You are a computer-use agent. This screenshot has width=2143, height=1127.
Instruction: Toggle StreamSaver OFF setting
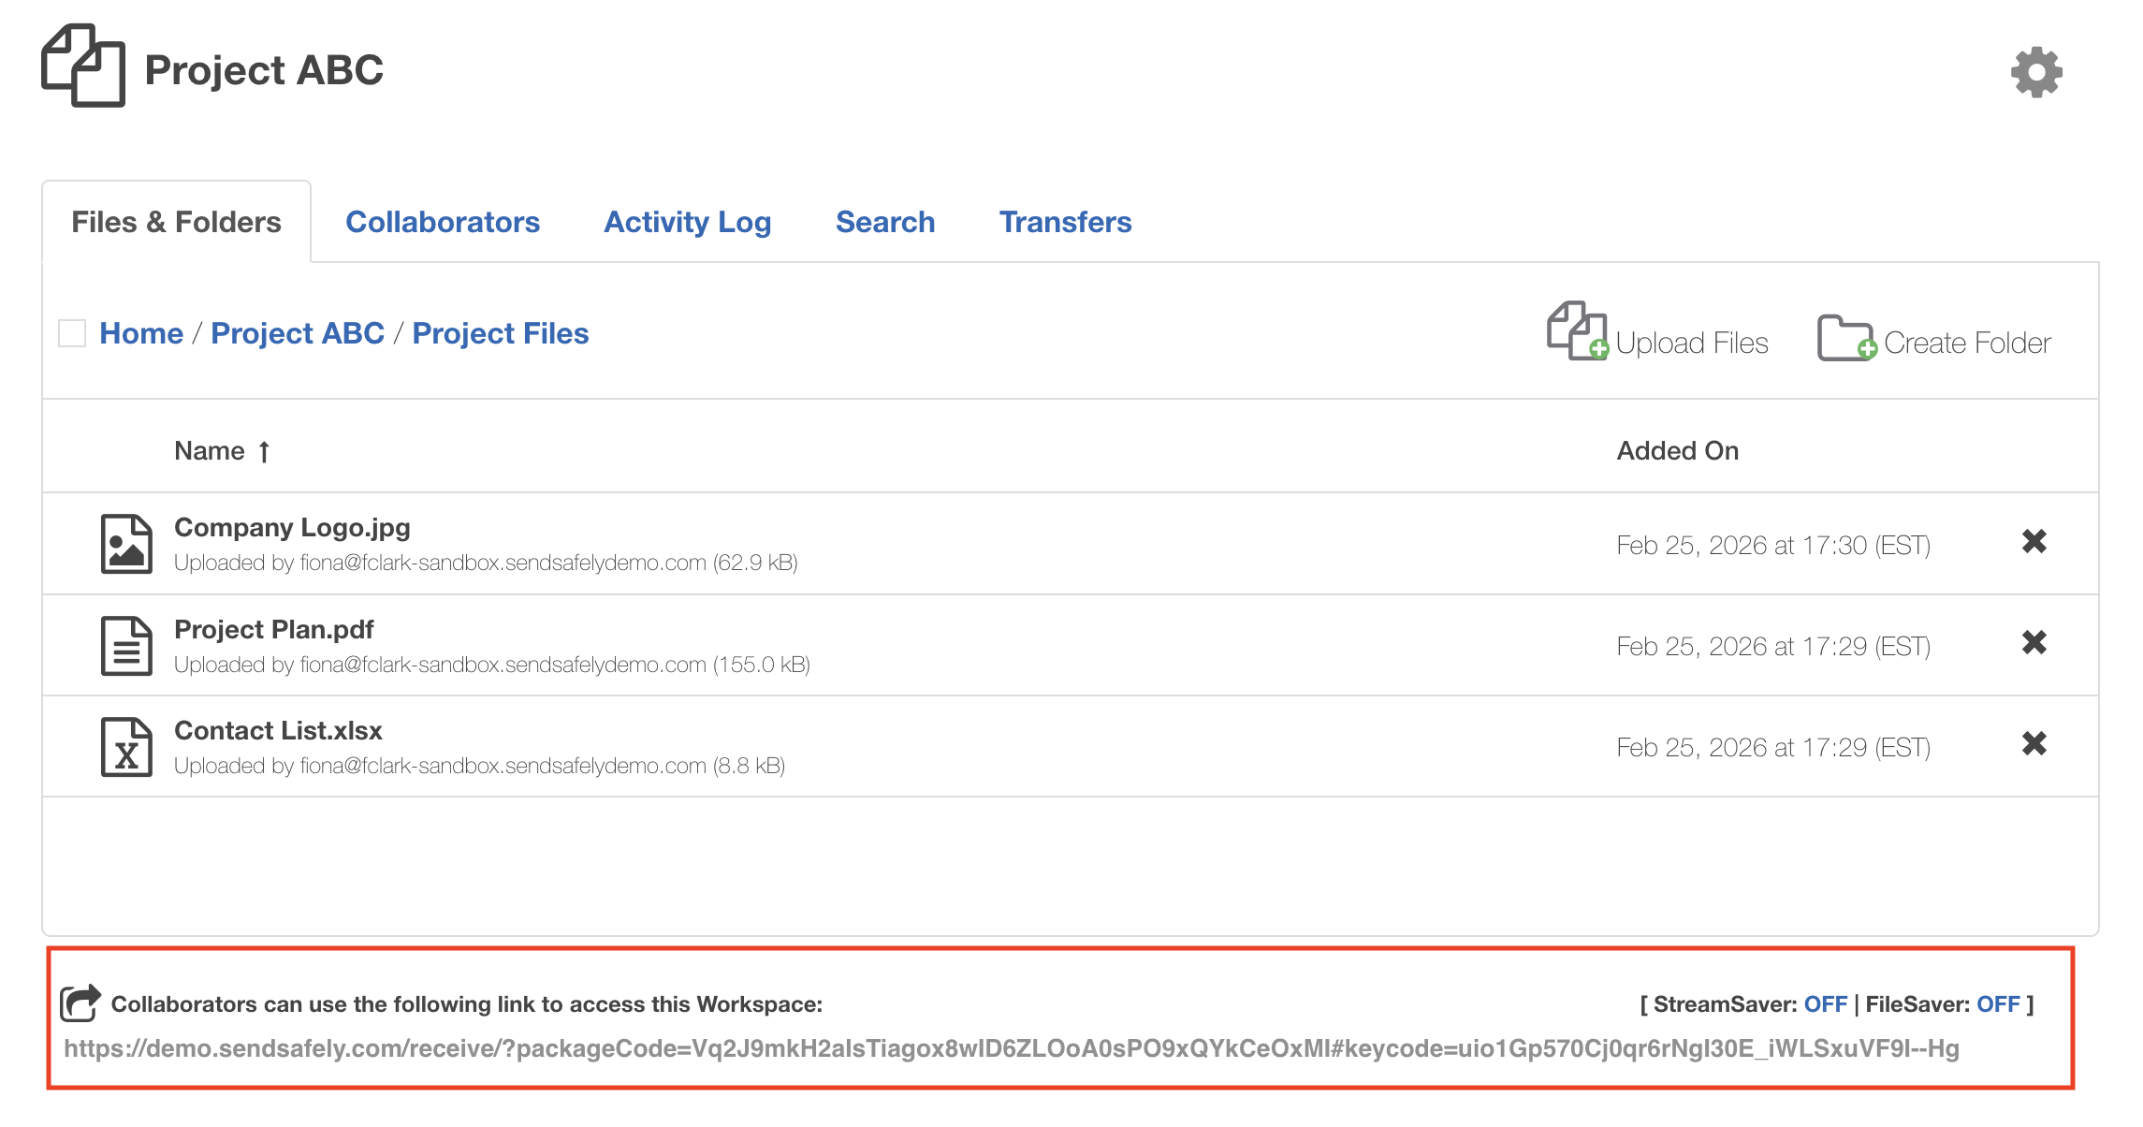(1825, 1004)
